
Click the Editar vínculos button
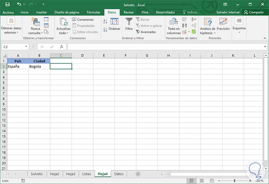point(85,32)
